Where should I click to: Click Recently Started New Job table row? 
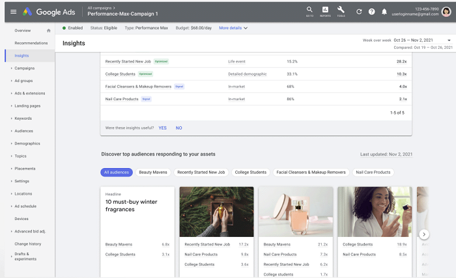[256, 61]
